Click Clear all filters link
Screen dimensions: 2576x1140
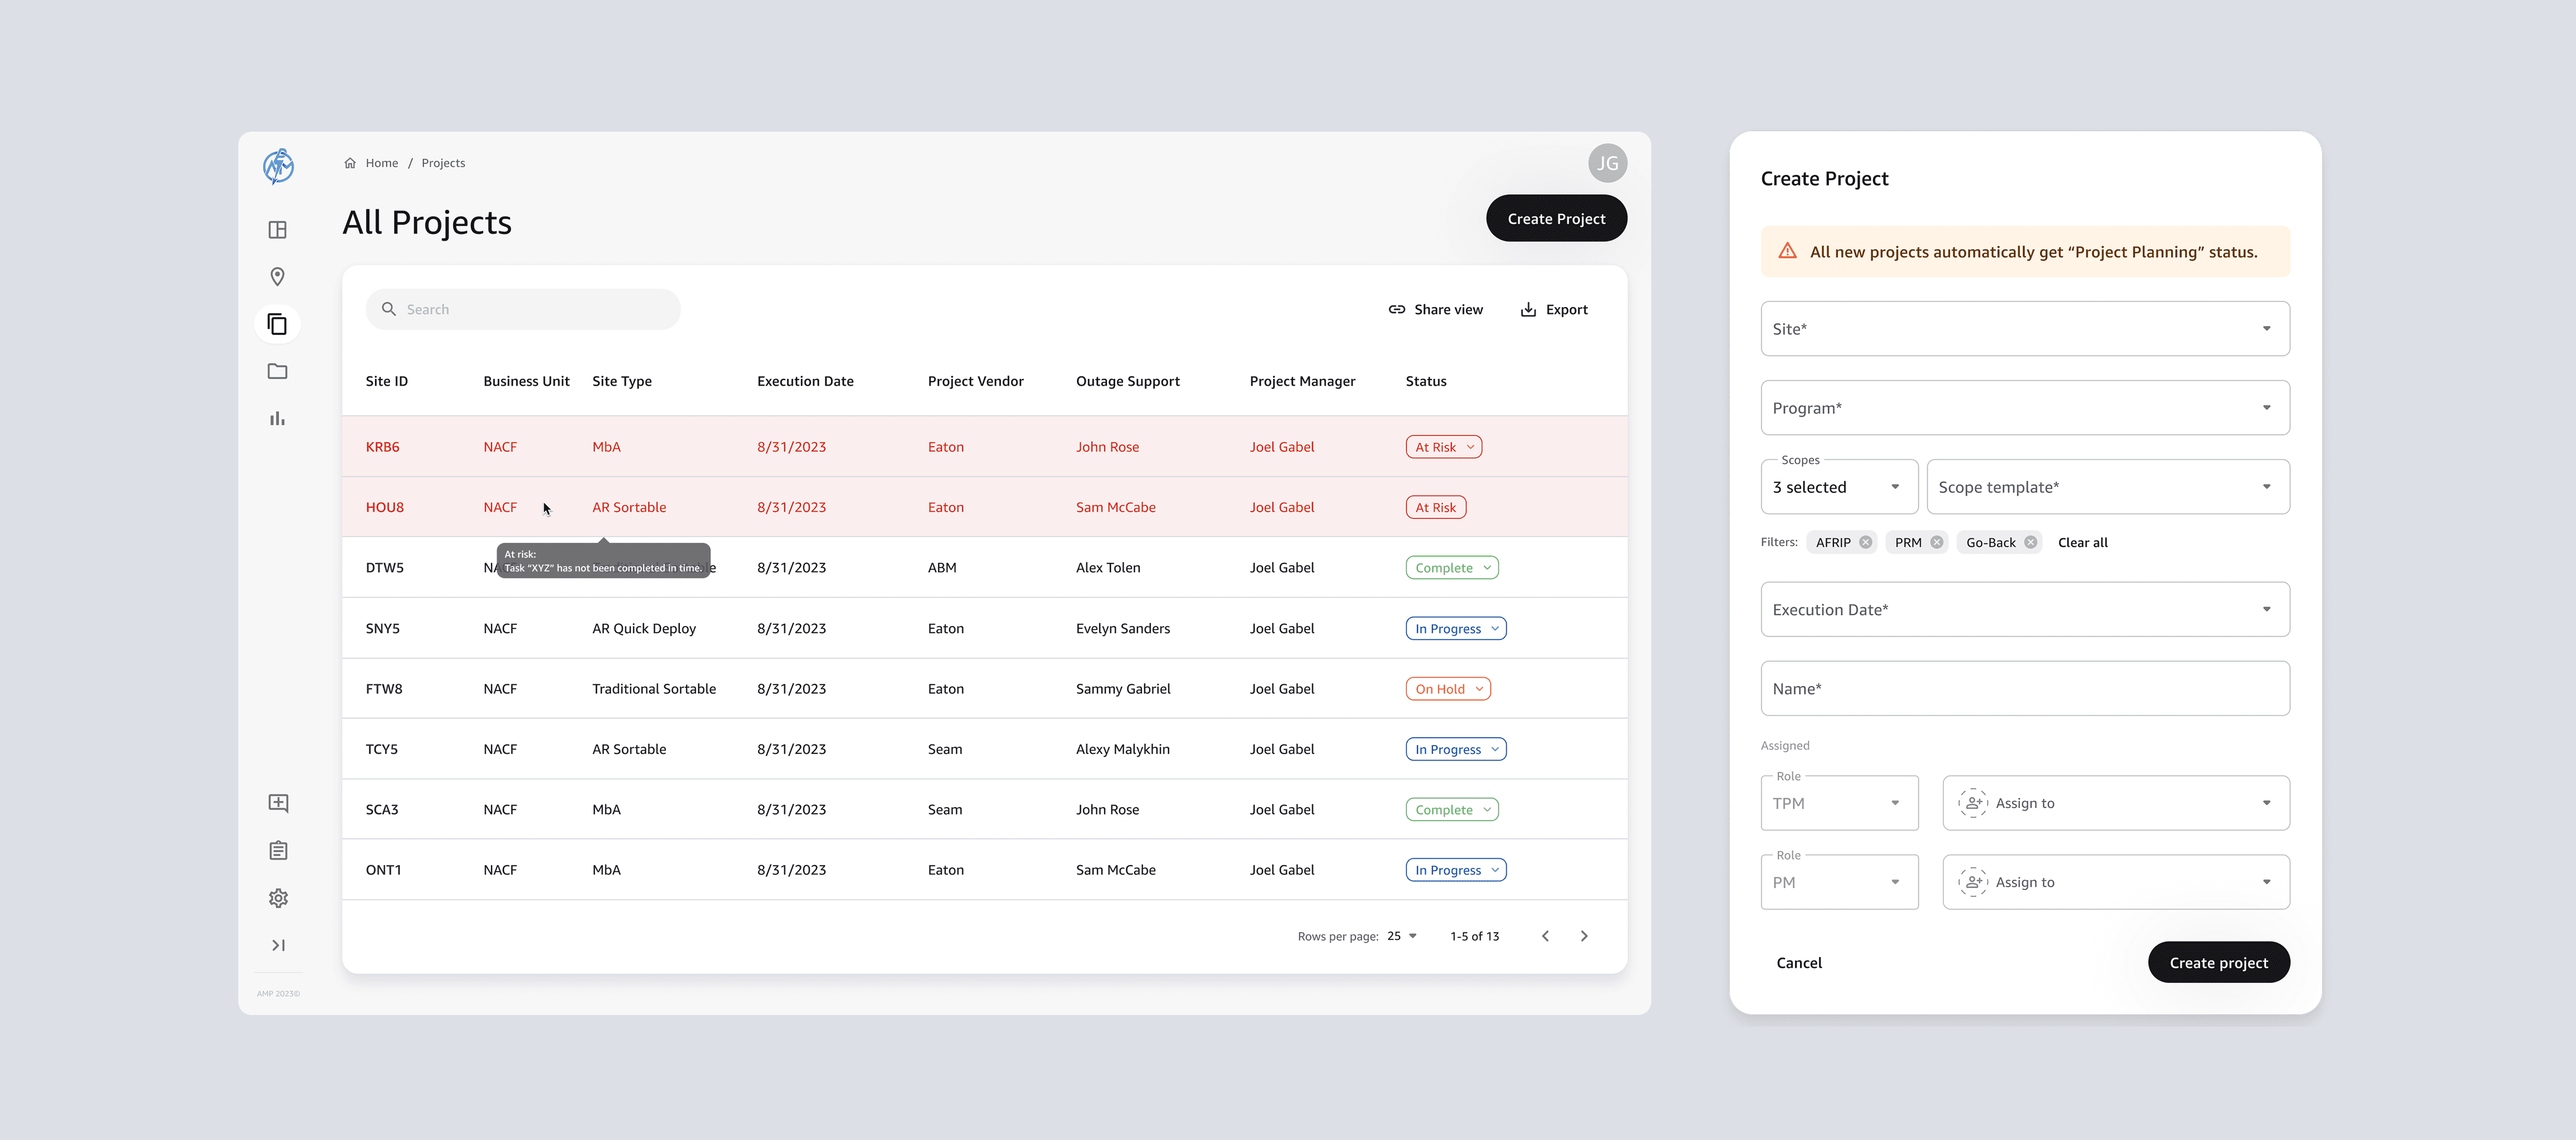(2082, 542)
